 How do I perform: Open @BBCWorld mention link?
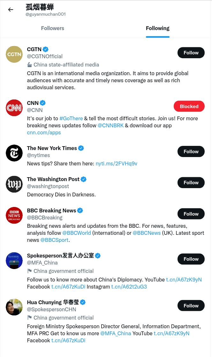point(77,233)
